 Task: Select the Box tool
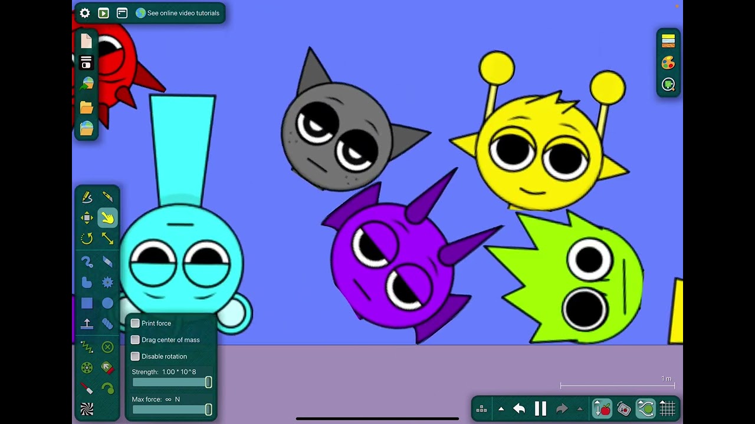(x=87, y=303)
